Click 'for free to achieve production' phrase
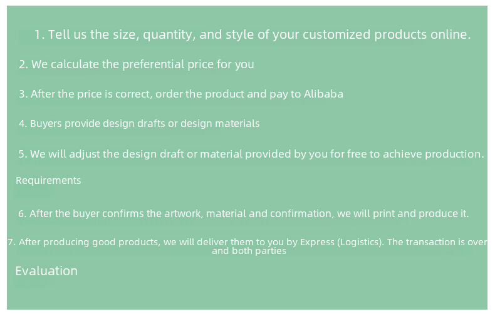 point(414,154)
